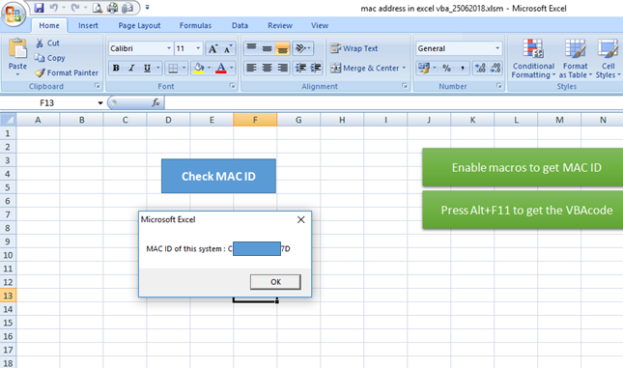Open the borders dropdown arrow
The image size is (623, 368).
(184, 68)
